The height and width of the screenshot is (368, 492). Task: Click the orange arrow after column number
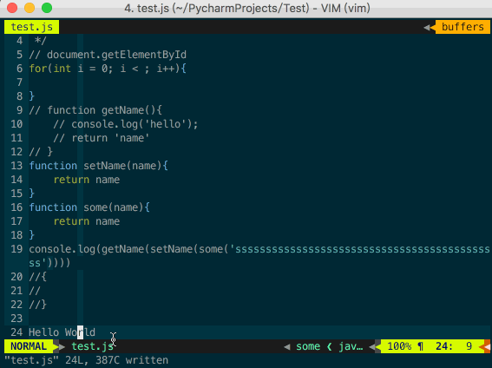click(485, 346)
